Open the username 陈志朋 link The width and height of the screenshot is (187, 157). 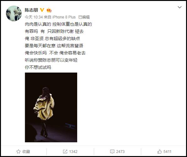[x=31, y=10]
